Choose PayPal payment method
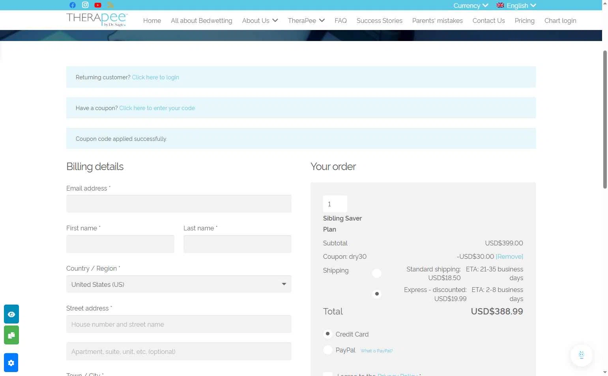This screenshot has width=608, height=376. [327, 350]
